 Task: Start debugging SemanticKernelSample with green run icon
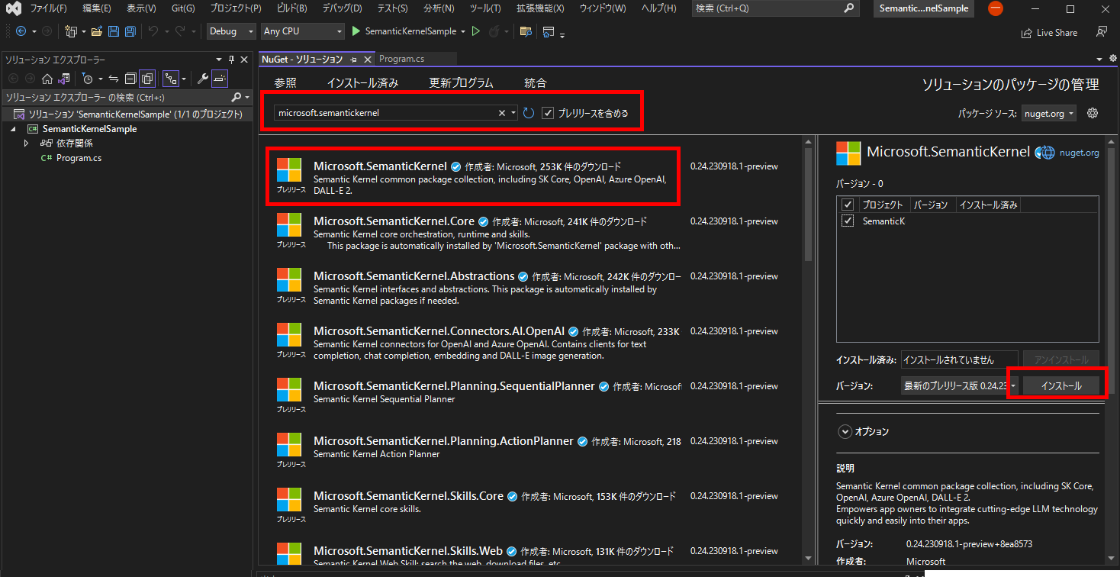tap(356, 31)
